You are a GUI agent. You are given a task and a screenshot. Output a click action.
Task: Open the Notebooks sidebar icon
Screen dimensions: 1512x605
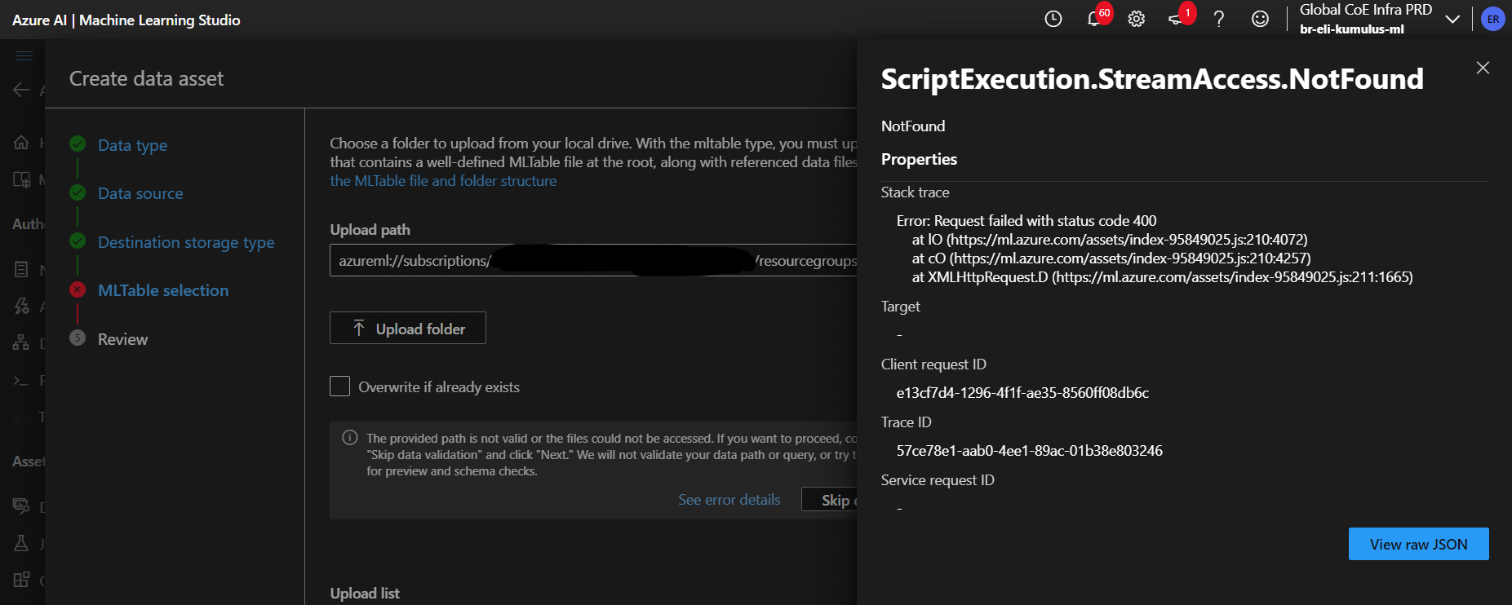[21, 269]
